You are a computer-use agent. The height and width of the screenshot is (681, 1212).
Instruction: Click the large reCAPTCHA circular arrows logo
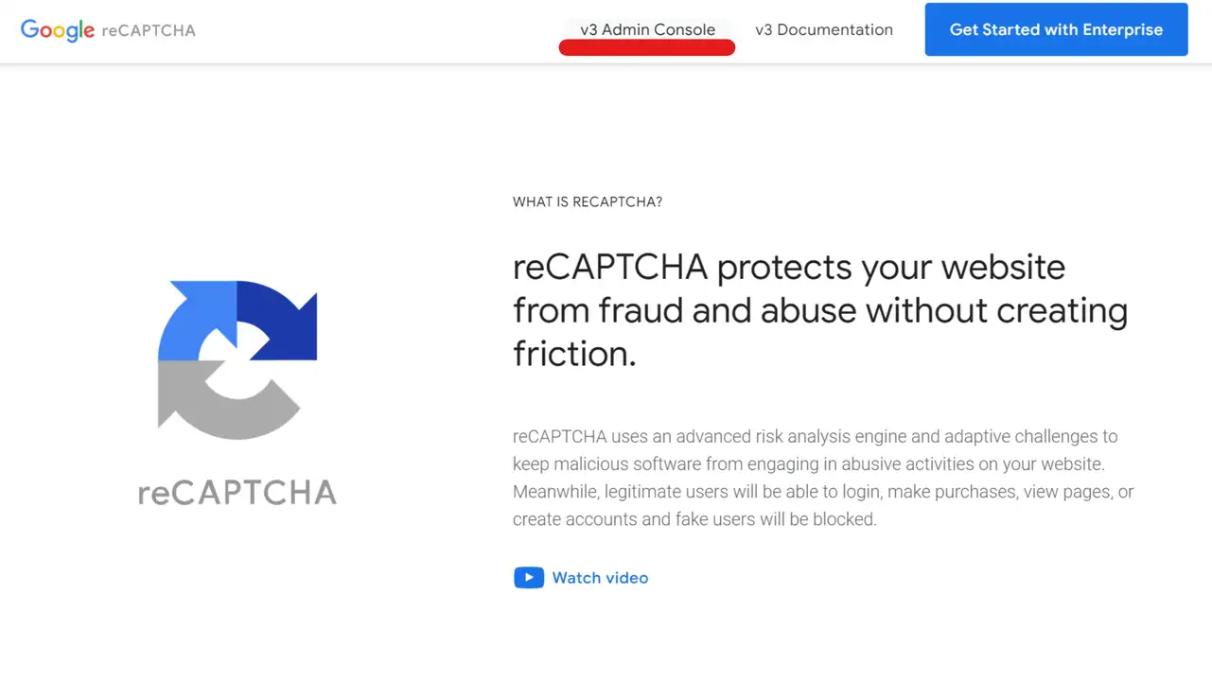[237, 360]
